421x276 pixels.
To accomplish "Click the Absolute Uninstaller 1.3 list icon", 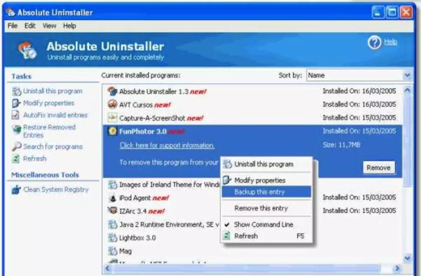I will click(113, 91).
